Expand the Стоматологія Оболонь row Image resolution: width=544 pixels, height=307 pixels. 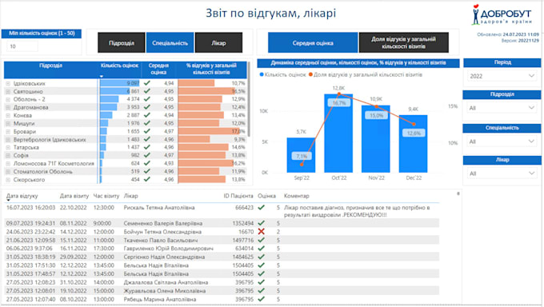click(8, 172)
